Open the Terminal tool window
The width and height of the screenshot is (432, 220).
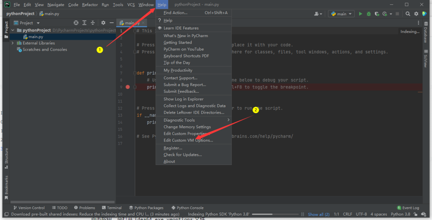pos(112,208)
